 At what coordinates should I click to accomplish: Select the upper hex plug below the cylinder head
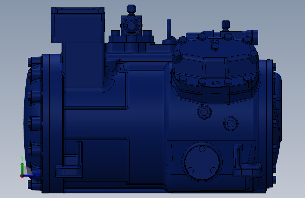pyautogui.click(x=204, y=112)
